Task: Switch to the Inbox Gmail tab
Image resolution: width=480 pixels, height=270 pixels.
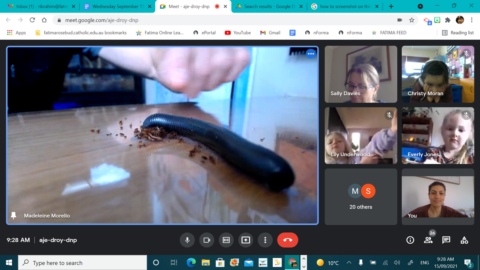Action: click(39, 6)
